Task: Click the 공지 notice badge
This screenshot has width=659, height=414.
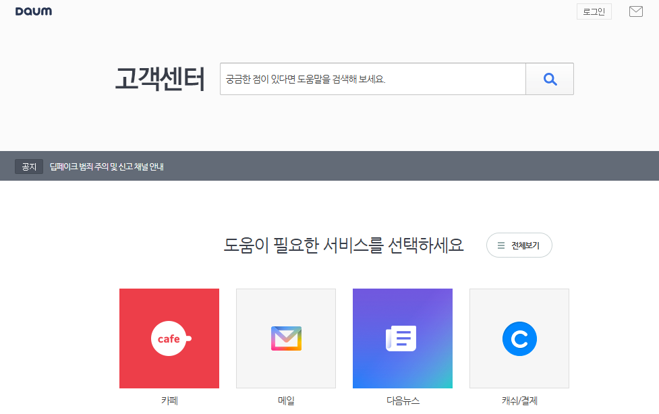Action: (29, 167)
